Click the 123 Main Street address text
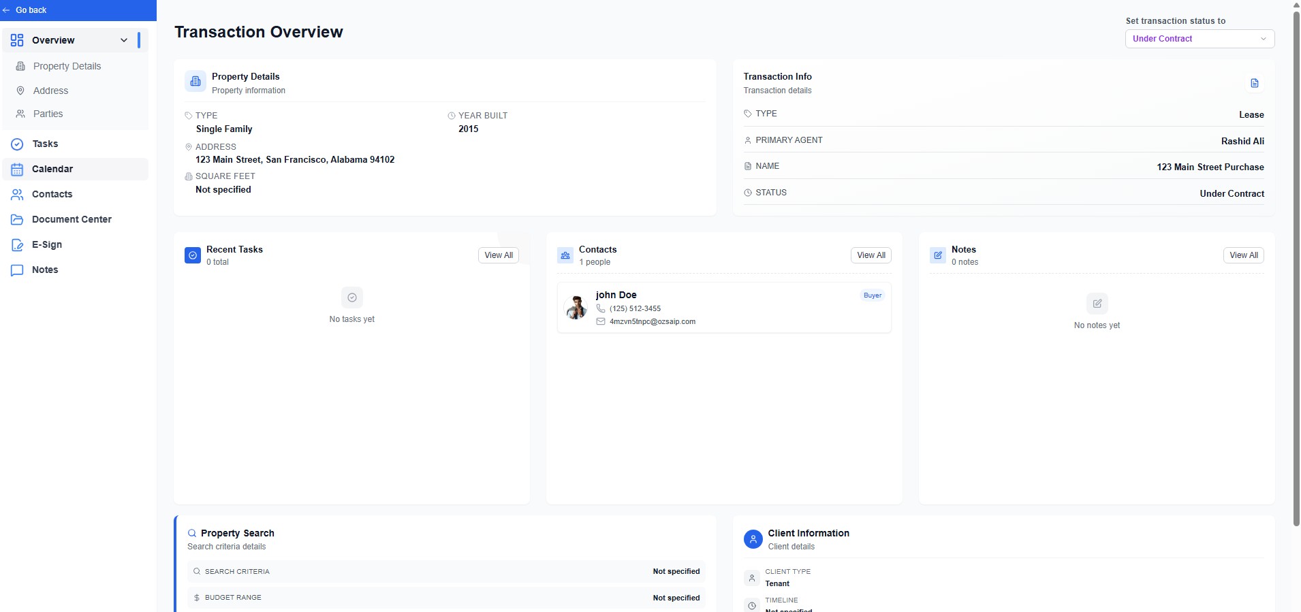This screenshot has width=1301, height=612. [x=295, y=159]
